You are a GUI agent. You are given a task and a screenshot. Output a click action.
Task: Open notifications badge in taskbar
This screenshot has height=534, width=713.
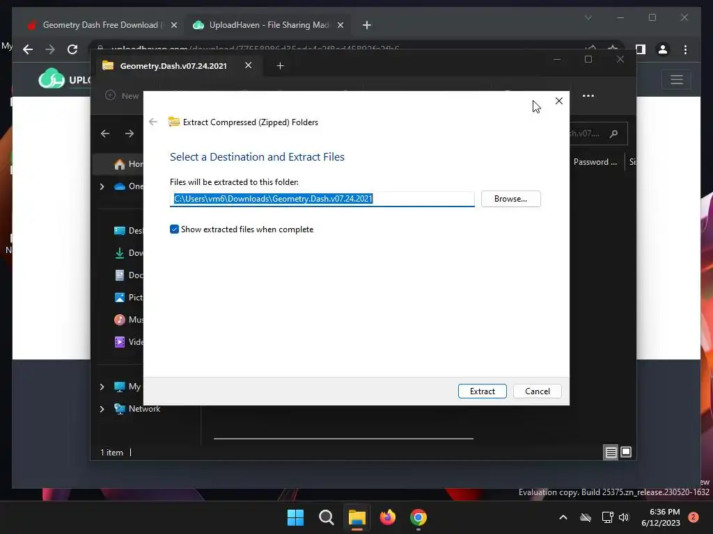pyautogui.click(x=694, y=517)
